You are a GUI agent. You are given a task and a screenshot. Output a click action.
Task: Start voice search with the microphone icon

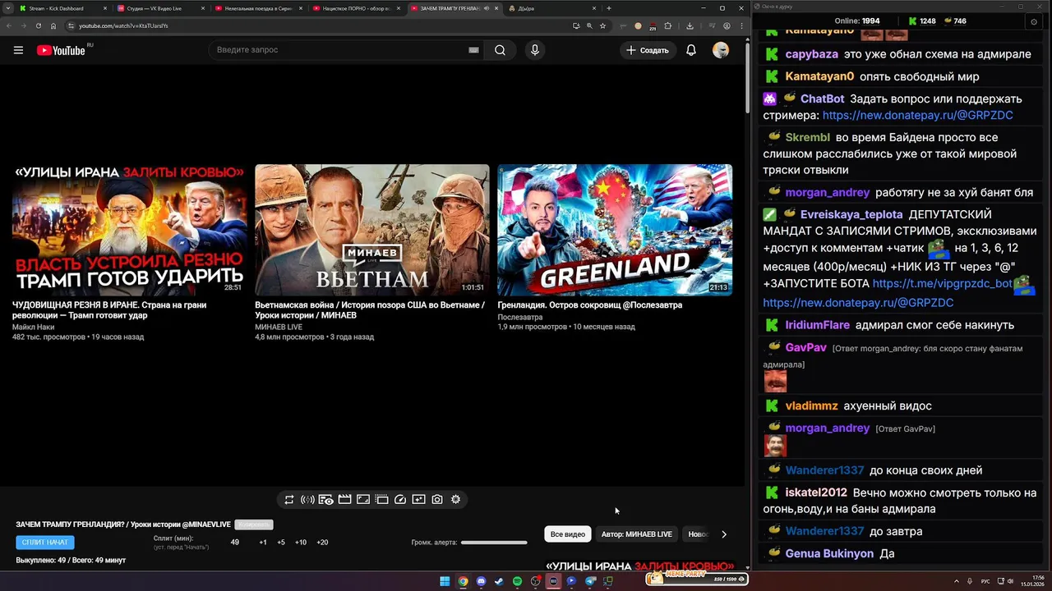pyautogui.click(x=535, y=50)
